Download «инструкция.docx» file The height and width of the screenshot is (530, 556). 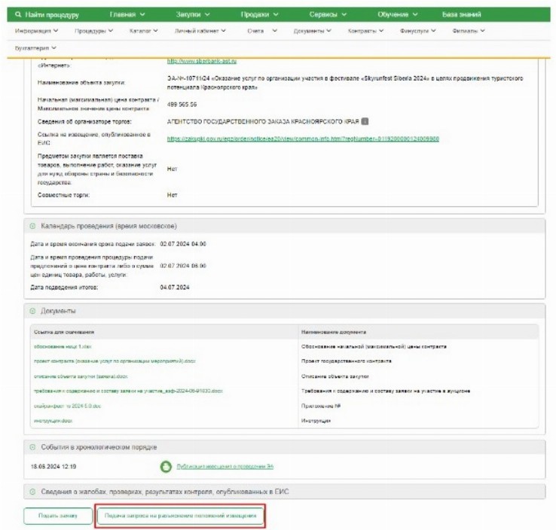[x=53, y=421]
